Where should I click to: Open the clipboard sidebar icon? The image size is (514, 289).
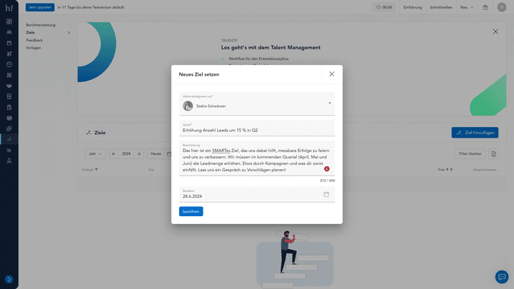[x=9, y=107]
